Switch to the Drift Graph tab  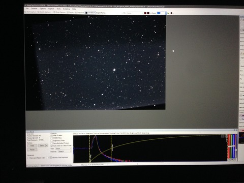pyautogui.click(x=142, y=133)
